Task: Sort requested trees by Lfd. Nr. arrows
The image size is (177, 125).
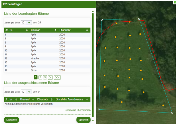Action: pyautogui.click(x=27, y=30)
